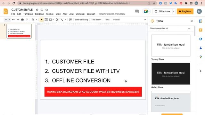Choose the select cursor tool
This screenshot has height=115, width=205.
pyautogui.click(x=42, y=20)
